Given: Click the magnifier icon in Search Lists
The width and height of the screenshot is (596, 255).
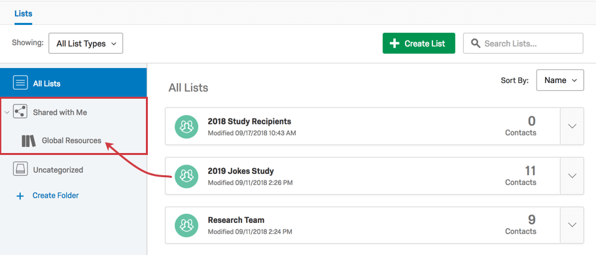Looking at the screenshot, I should tap(475, 43).
